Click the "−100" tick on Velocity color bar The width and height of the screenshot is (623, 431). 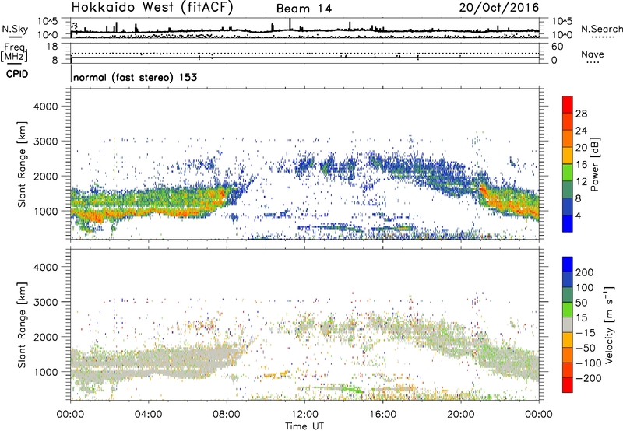[x=589, y=363]
